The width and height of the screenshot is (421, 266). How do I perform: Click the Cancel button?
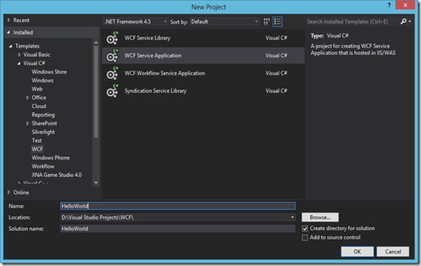(393, 252)
